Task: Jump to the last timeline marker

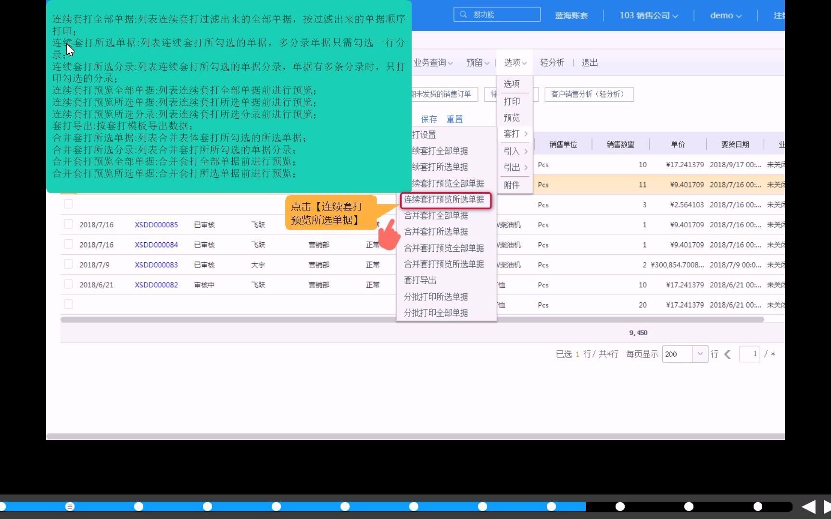Action: [758, 507]
